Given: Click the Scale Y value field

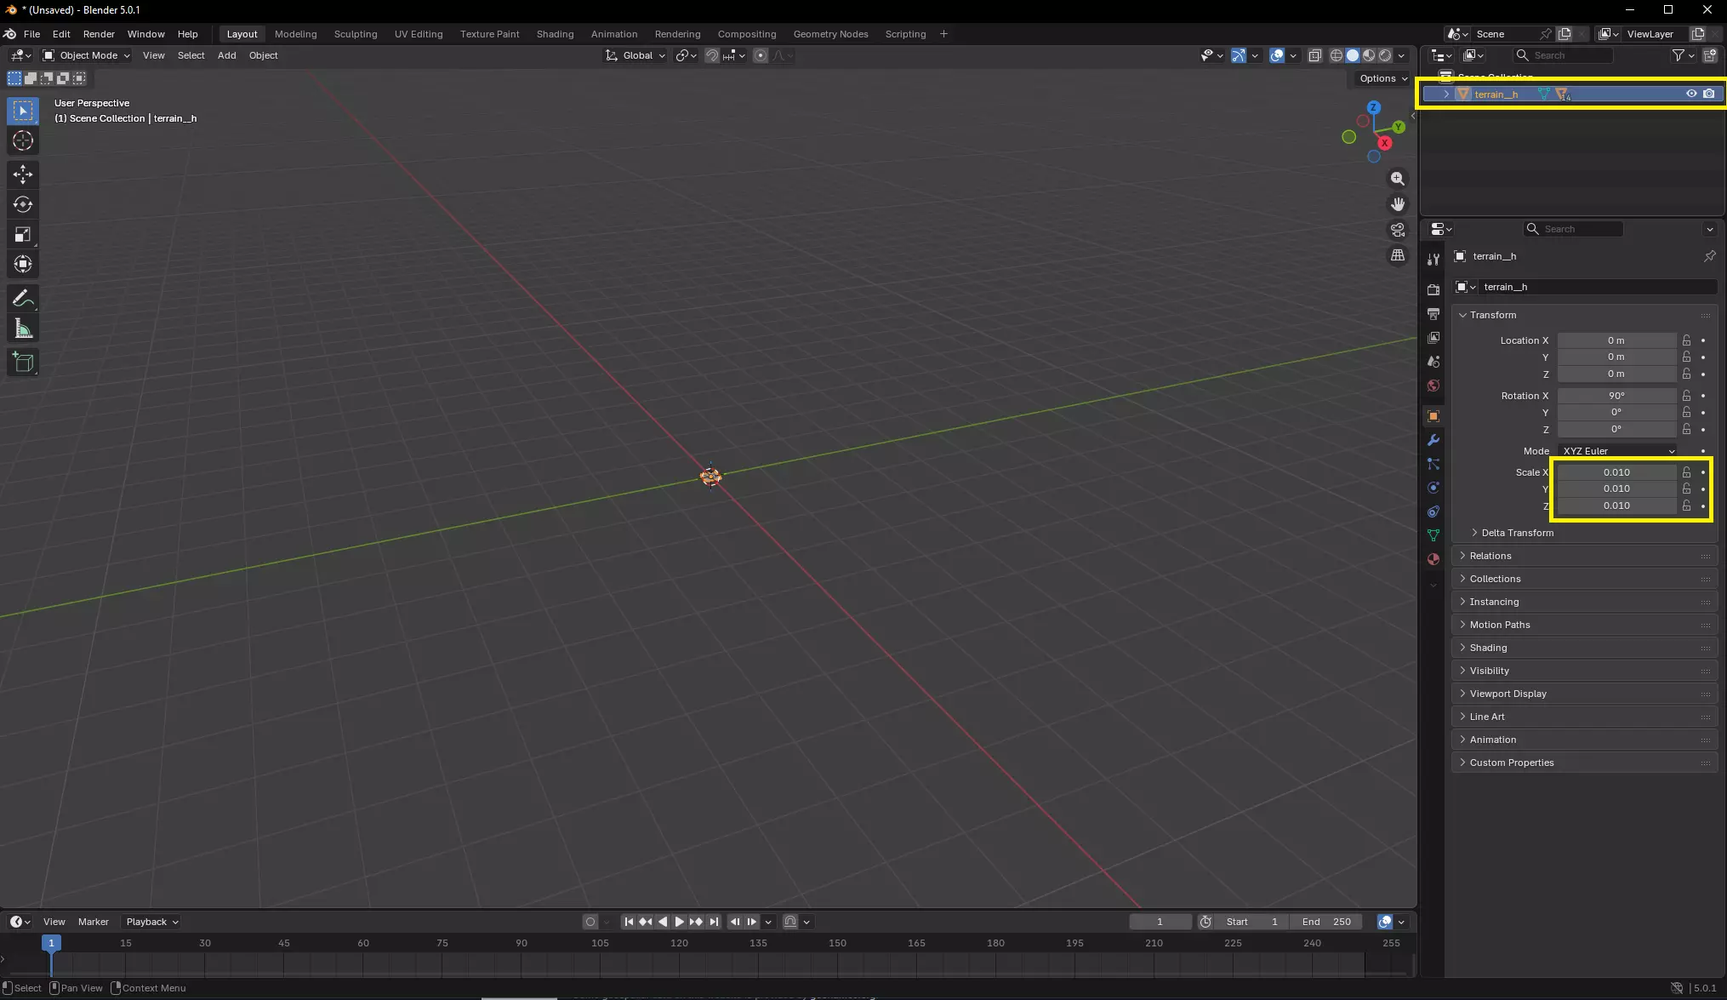Looking at the screenshot, I should click(x=1616, y=489).
